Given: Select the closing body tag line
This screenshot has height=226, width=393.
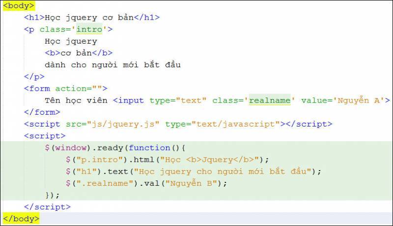Looking at the screenshot, I should (21, 219).
